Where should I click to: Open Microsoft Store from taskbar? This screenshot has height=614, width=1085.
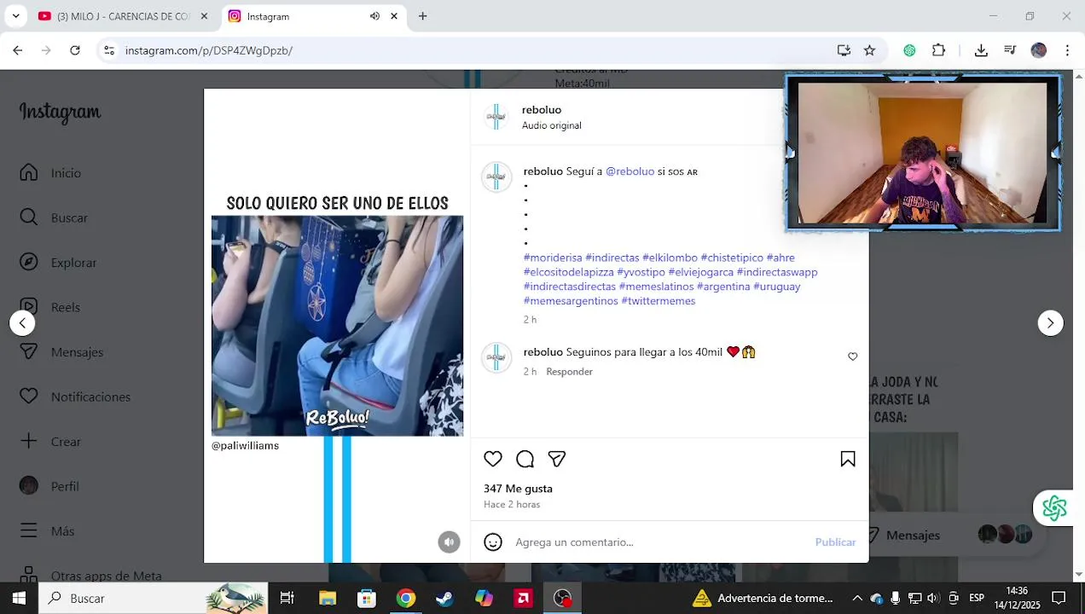[367, 598]
